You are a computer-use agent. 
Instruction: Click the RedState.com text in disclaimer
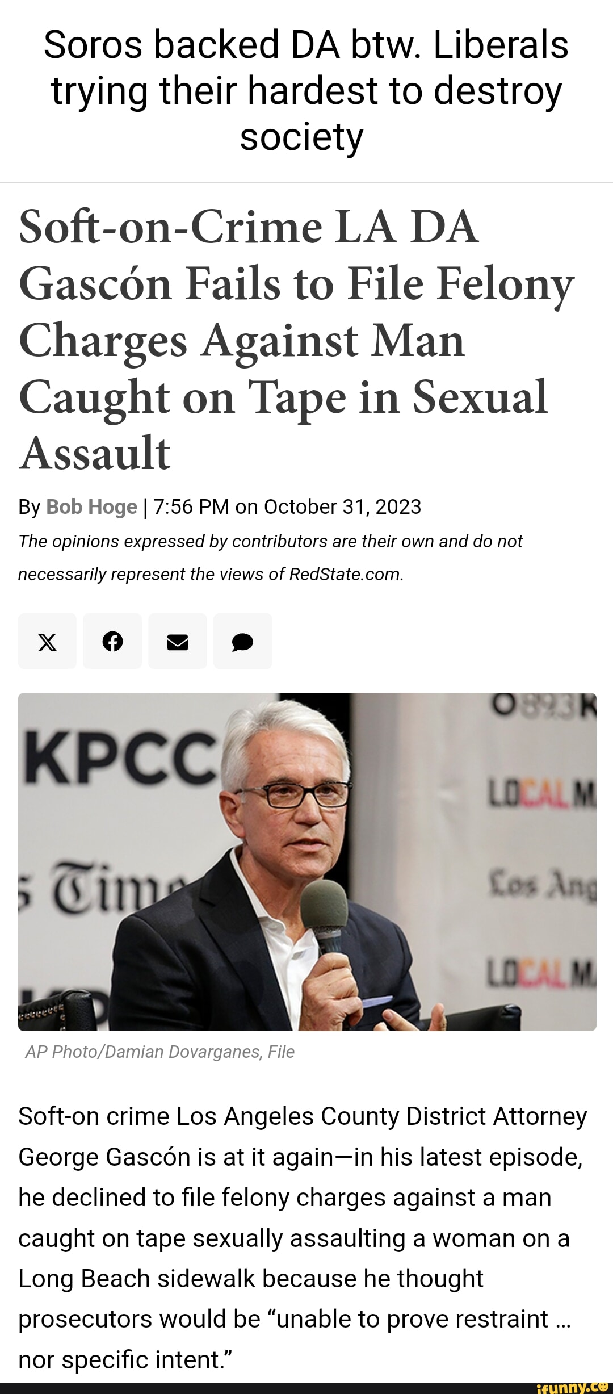pyautogui.click(x=345, y=574)
